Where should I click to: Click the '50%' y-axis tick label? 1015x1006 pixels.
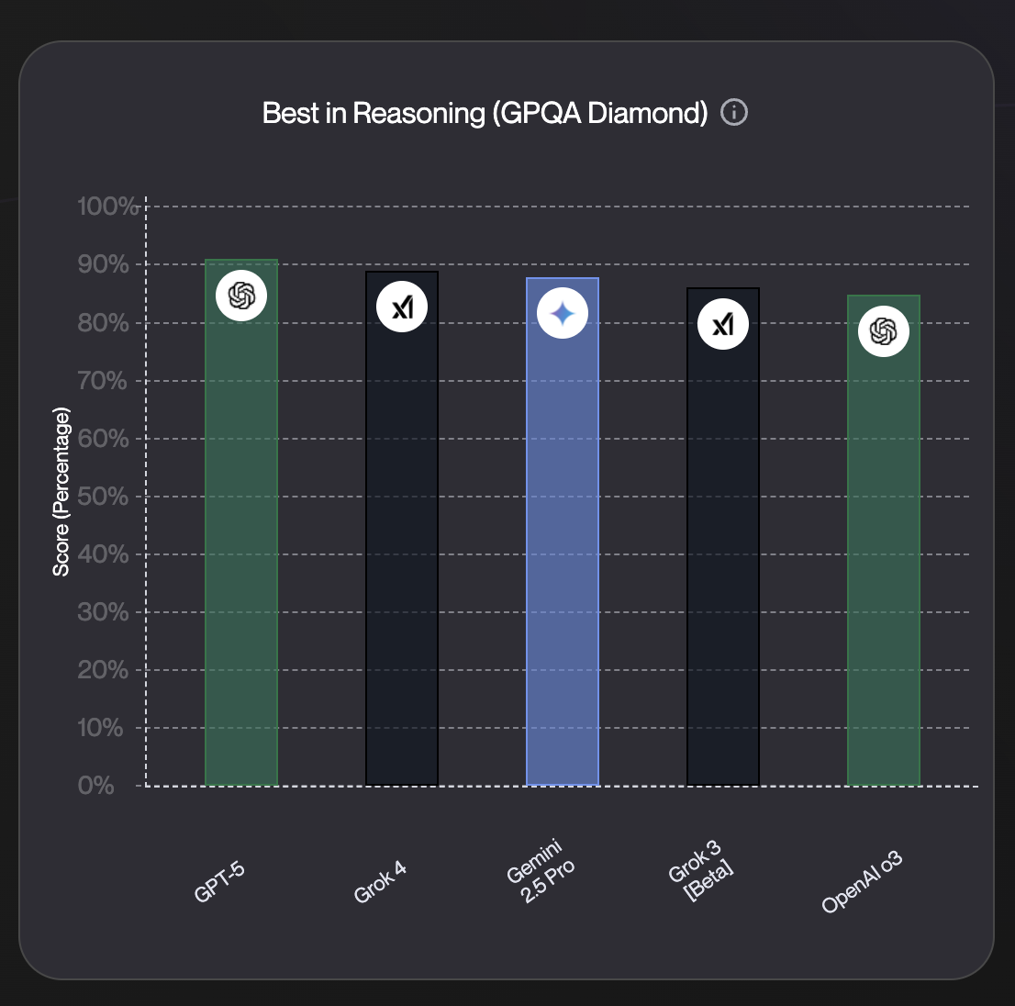(x=103, y=497)
